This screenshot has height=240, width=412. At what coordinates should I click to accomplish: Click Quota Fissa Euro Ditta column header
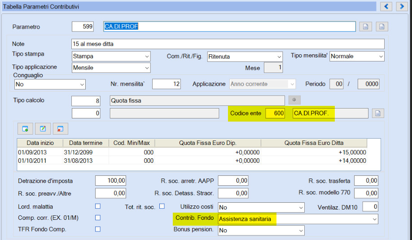tap(314, 143)
